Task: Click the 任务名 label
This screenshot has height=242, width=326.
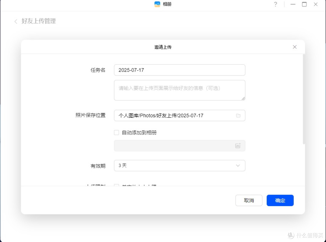Action: click(x=98, y=70)
